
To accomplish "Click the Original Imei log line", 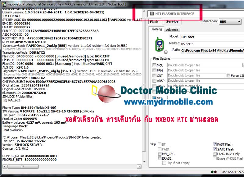I will tap(26, 86).
